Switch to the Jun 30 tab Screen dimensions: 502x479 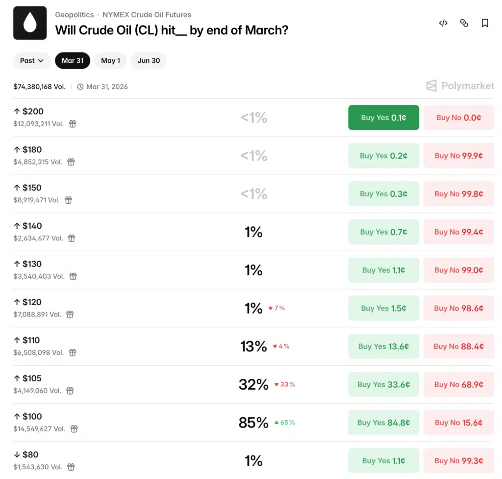[x=149, y=61]
